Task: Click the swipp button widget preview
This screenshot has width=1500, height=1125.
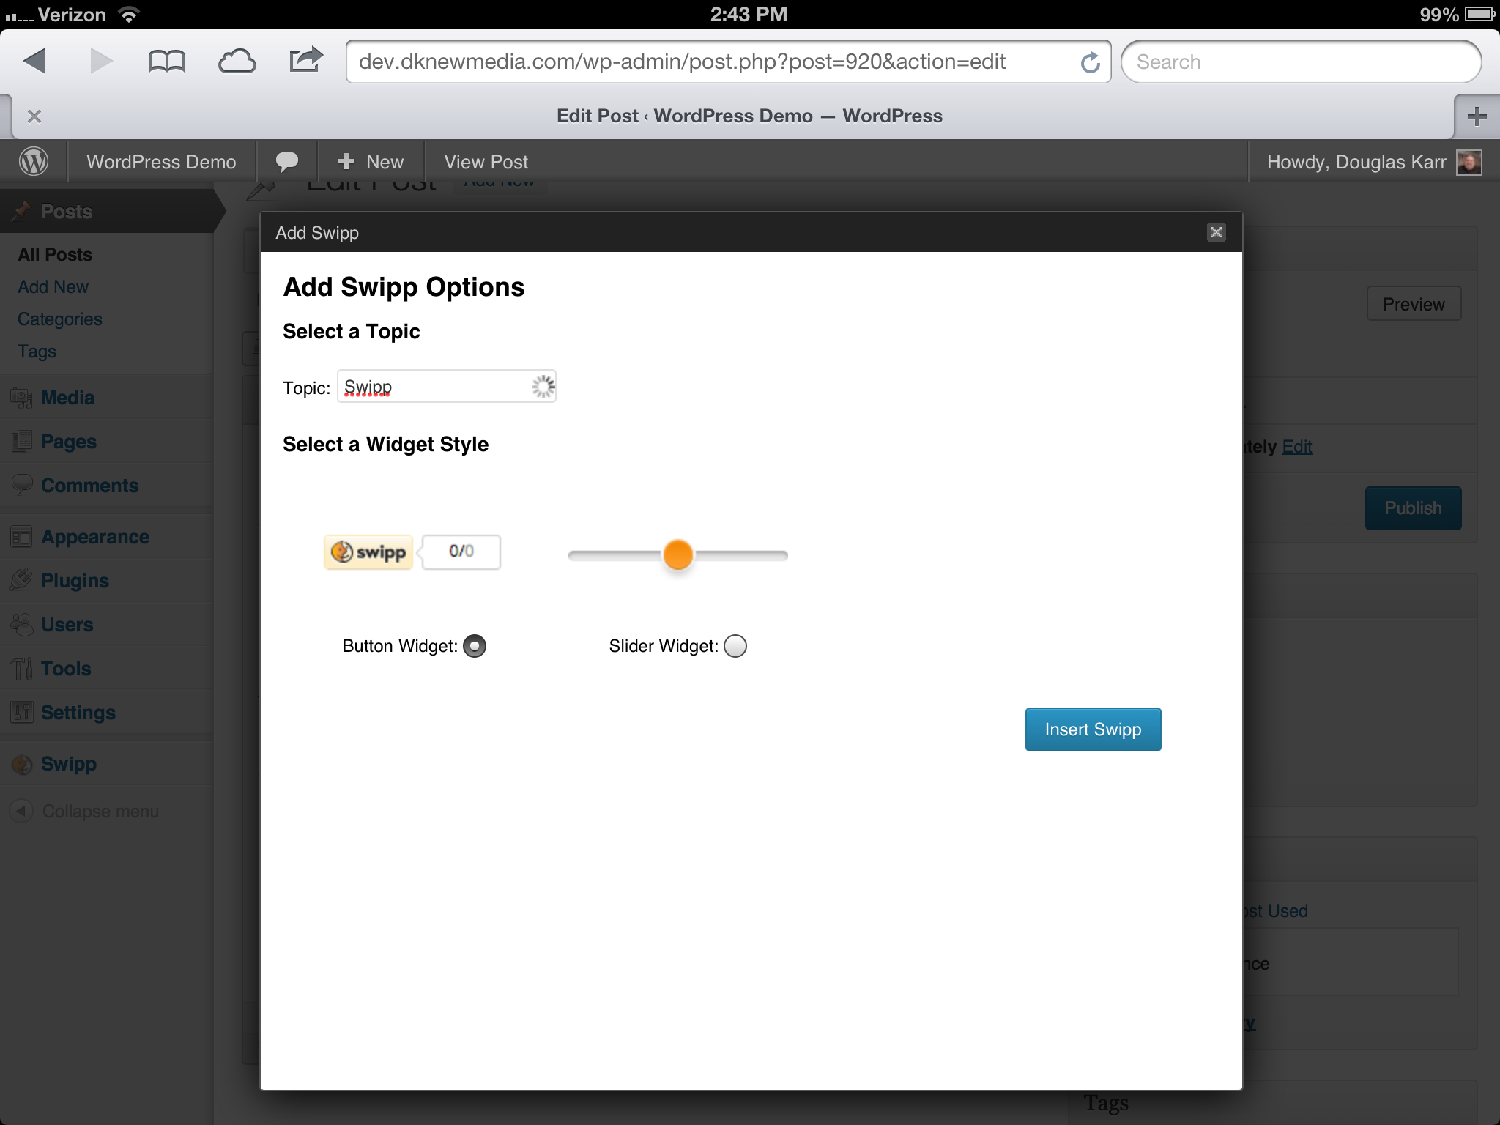Action: coord(368,552)
